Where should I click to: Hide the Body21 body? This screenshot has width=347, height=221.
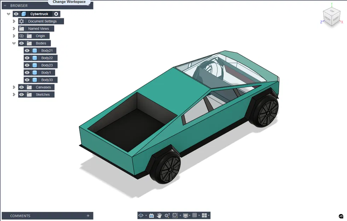click(27, 50)
